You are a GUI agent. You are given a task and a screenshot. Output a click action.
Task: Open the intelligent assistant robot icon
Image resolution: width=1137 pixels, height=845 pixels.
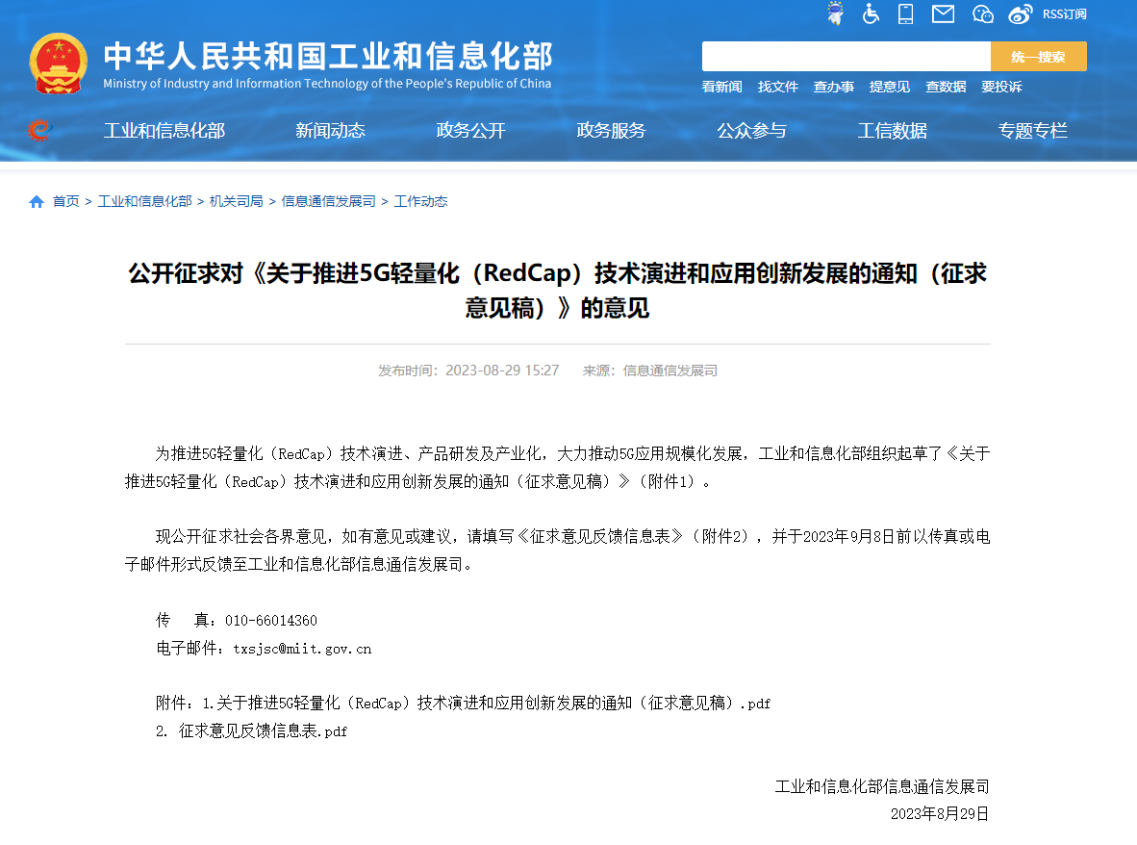pos(835,13)
